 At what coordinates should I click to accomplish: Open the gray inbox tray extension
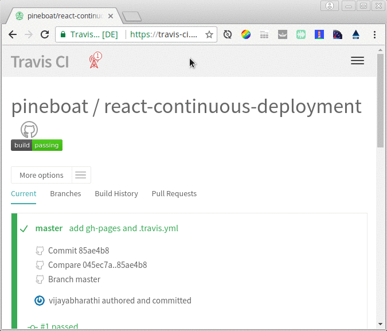283,34
